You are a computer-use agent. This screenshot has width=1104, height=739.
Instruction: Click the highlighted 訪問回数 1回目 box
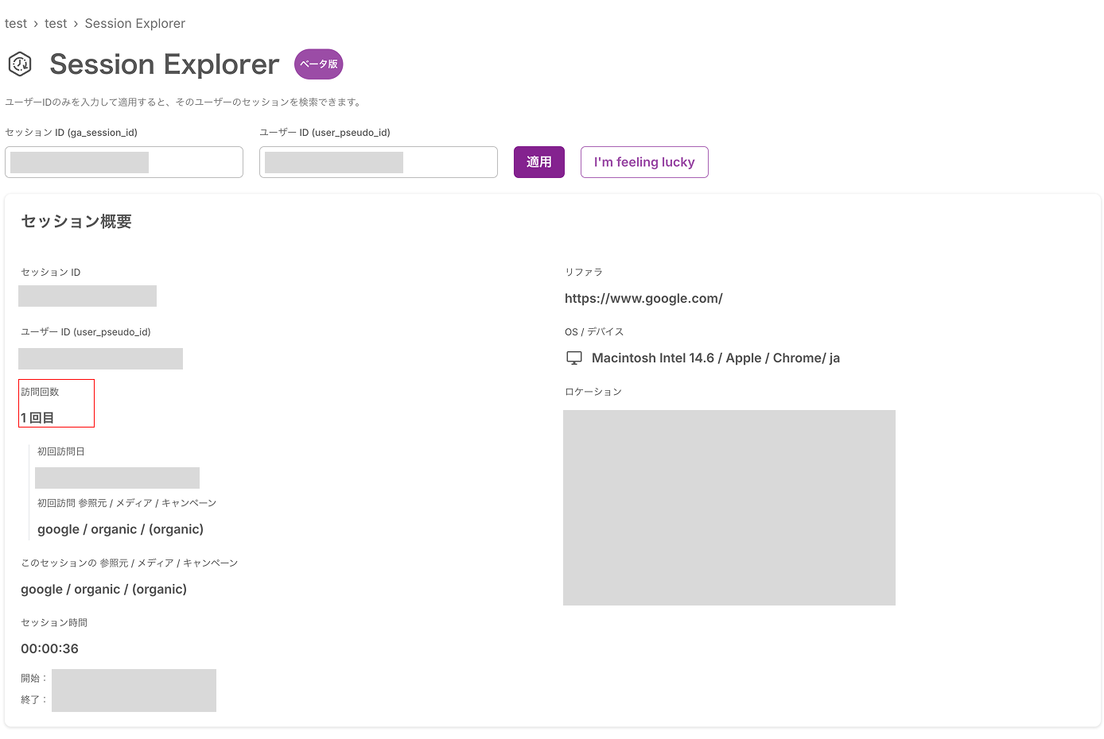tap(56, 403)
